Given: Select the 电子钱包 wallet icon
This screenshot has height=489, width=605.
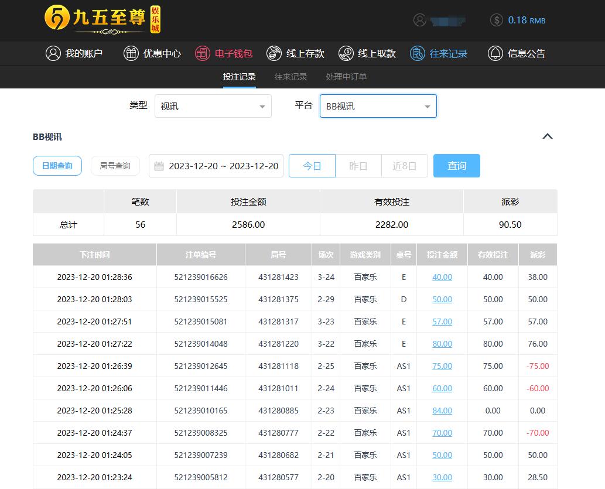Looking at the screenshot, I should [202, 53].
